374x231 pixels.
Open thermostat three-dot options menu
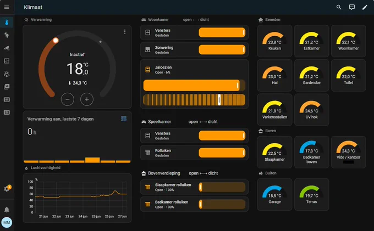pyautogui.click(x=125, y=32)
